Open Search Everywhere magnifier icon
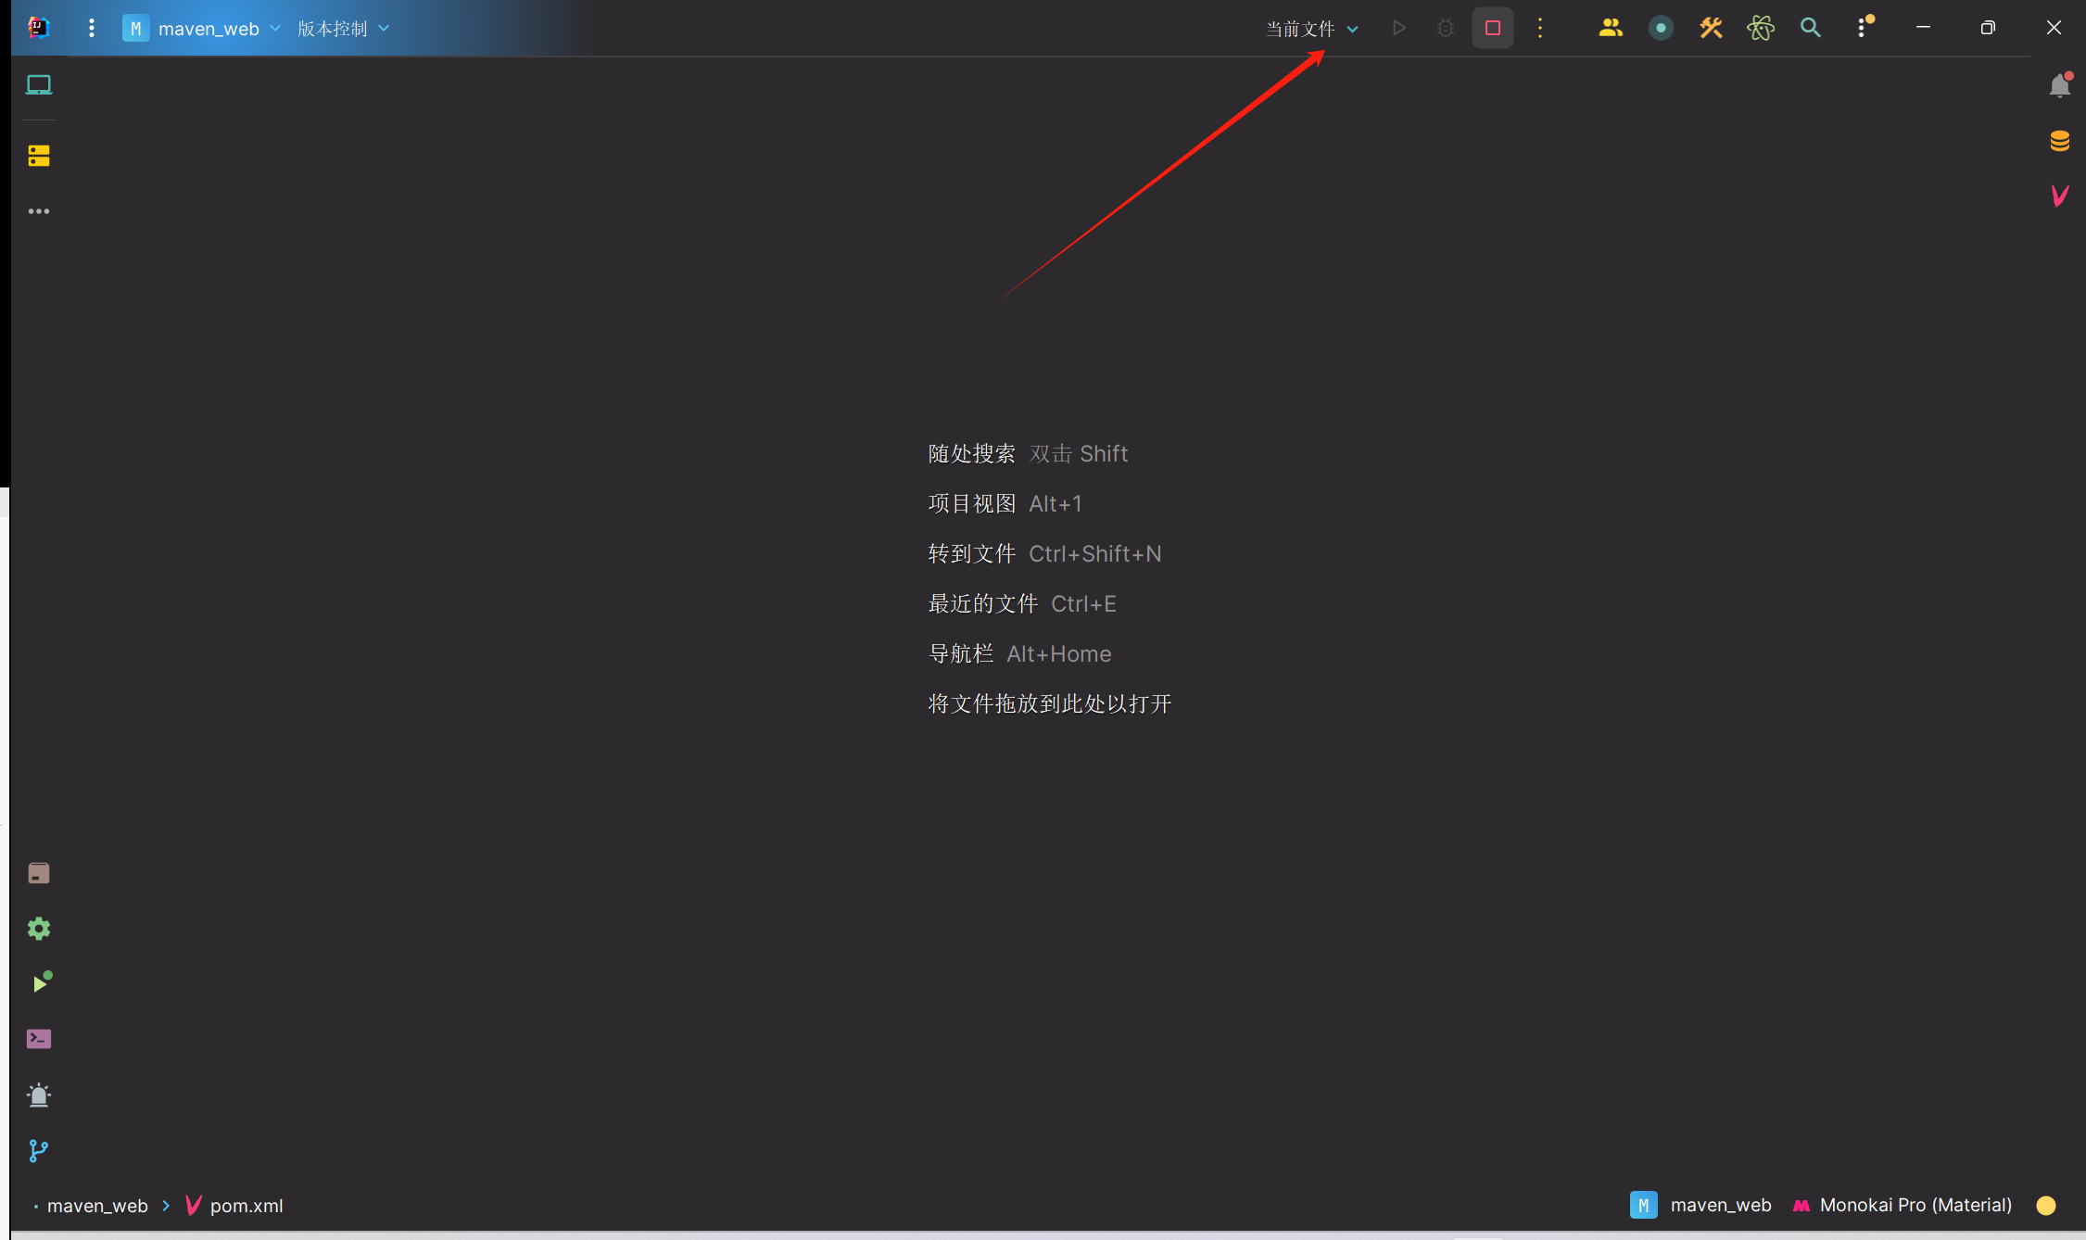This screenshot has width=2086, height=1240. pyautogui.click(x=1811, y=28)
